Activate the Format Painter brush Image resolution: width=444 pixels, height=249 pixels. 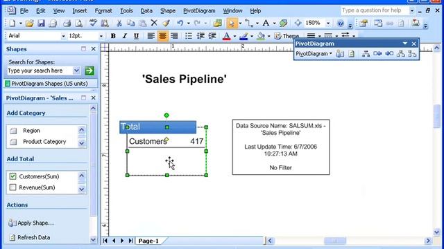(x=166, y=23)
